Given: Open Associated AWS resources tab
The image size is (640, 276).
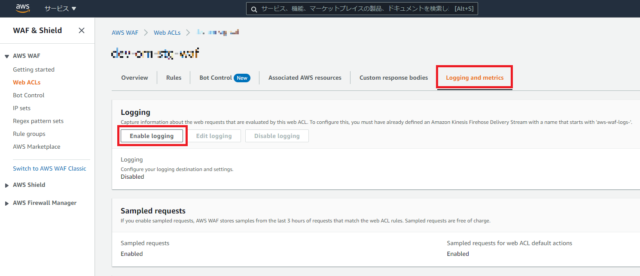Looking at the screenshot, I should pyautogui.click(x=305, y=78).
